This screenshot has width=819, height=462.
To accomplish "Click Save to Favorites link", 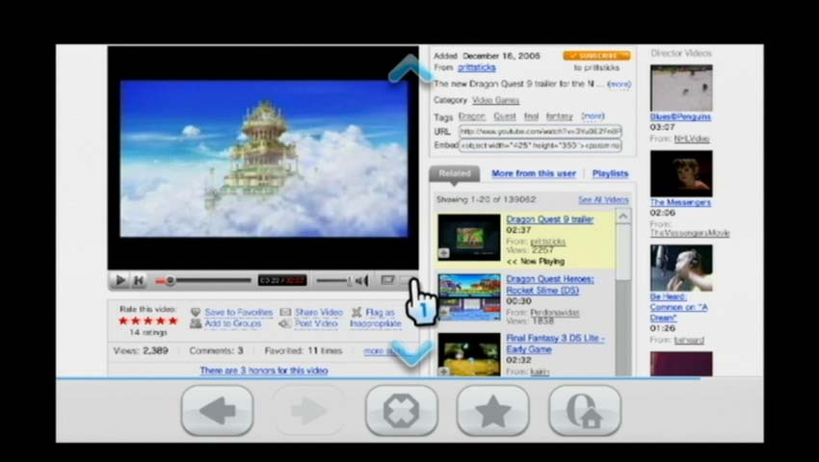I will (x=239, y=312).
